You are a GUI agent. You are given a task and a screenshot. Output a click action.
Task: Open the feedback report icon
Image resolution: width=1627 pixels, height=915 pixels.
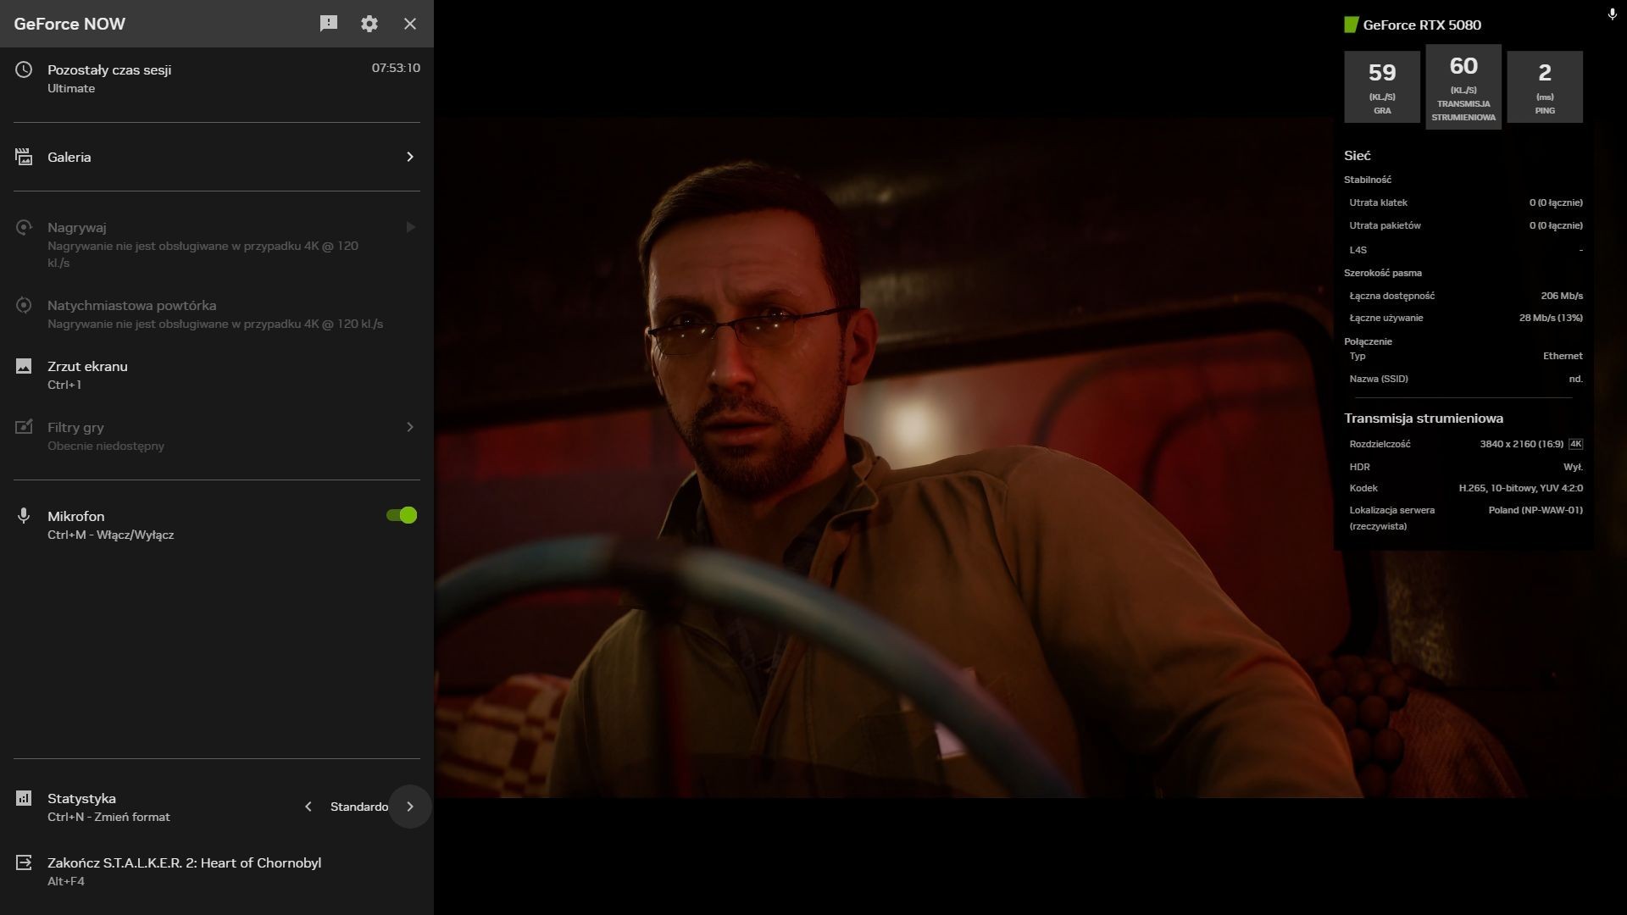point(329,24)
